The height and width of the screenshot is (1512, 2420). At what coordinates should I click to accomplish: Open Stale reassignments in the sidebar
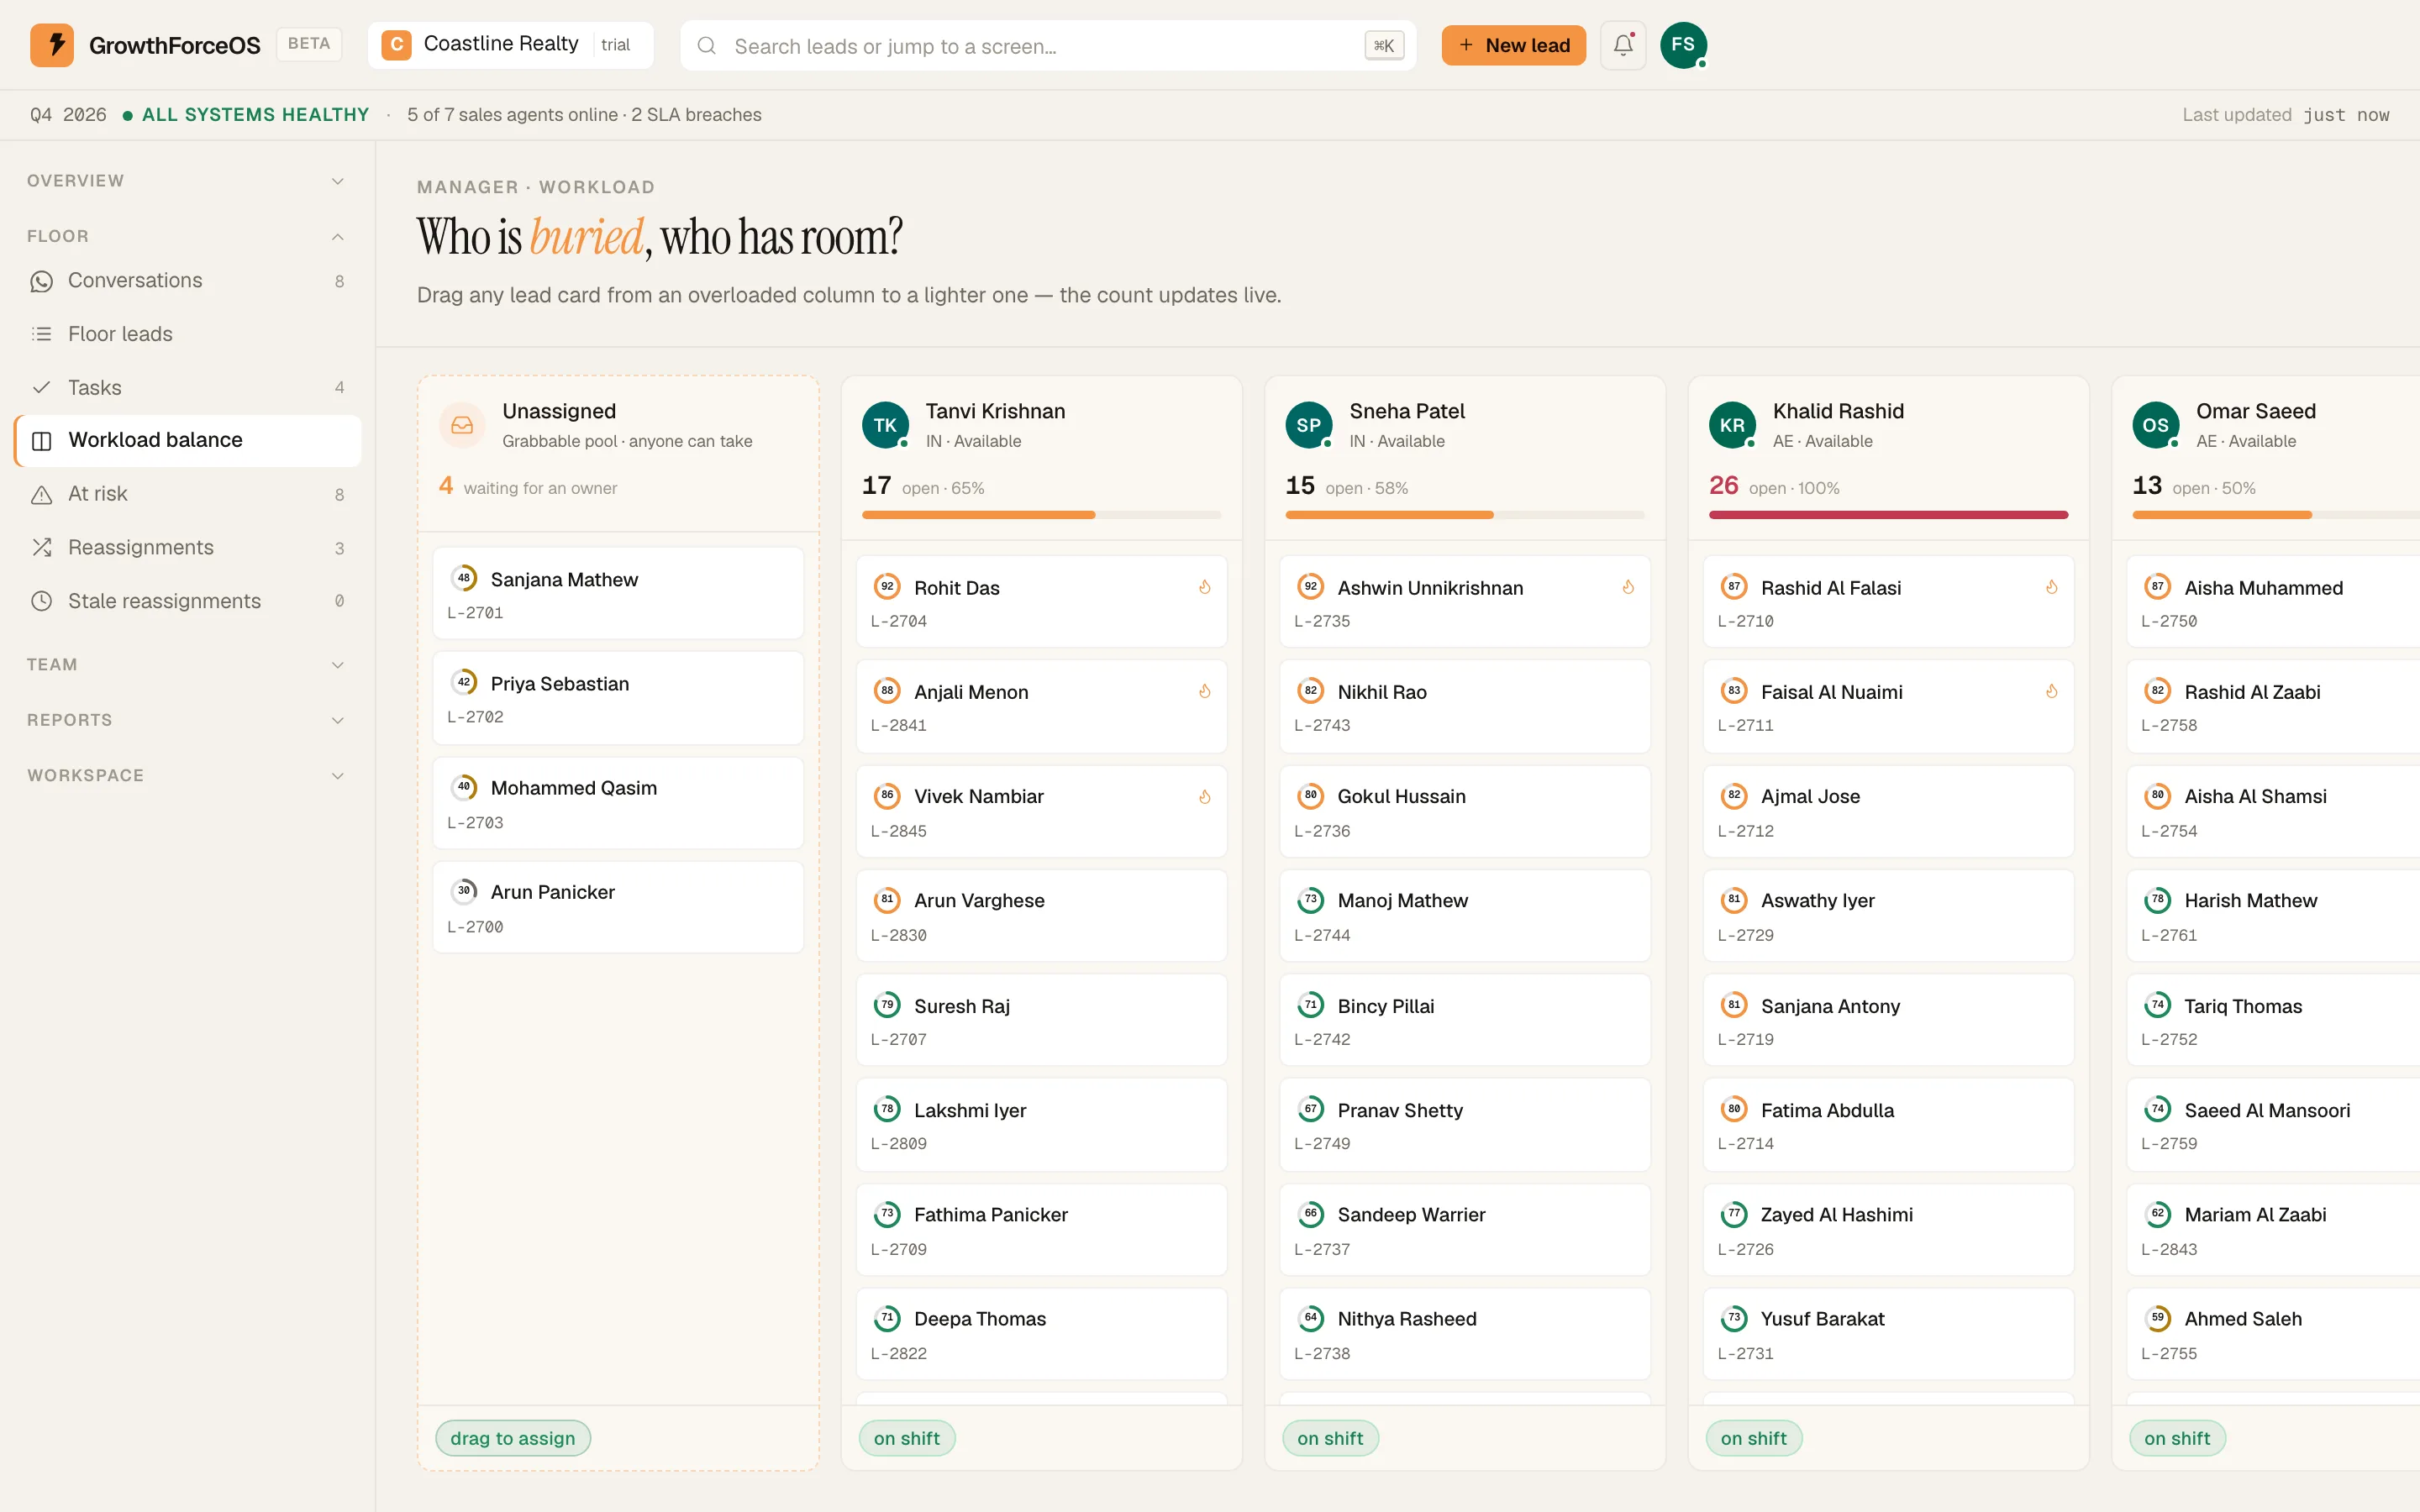[186, 601]
